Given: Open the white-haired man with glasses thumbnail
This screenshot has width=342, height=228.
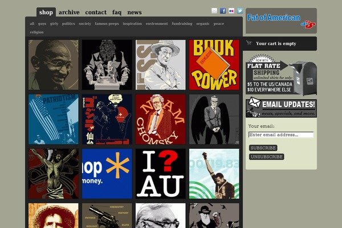Looking at the screenshot, I should point(161,216).
